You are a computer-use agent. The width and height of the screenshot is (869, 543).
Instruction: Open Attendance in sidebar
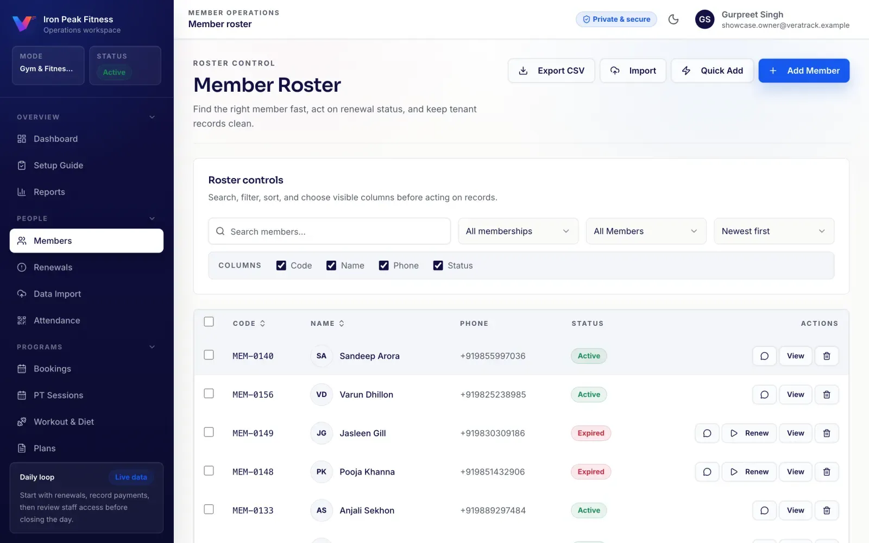[86, 320]
